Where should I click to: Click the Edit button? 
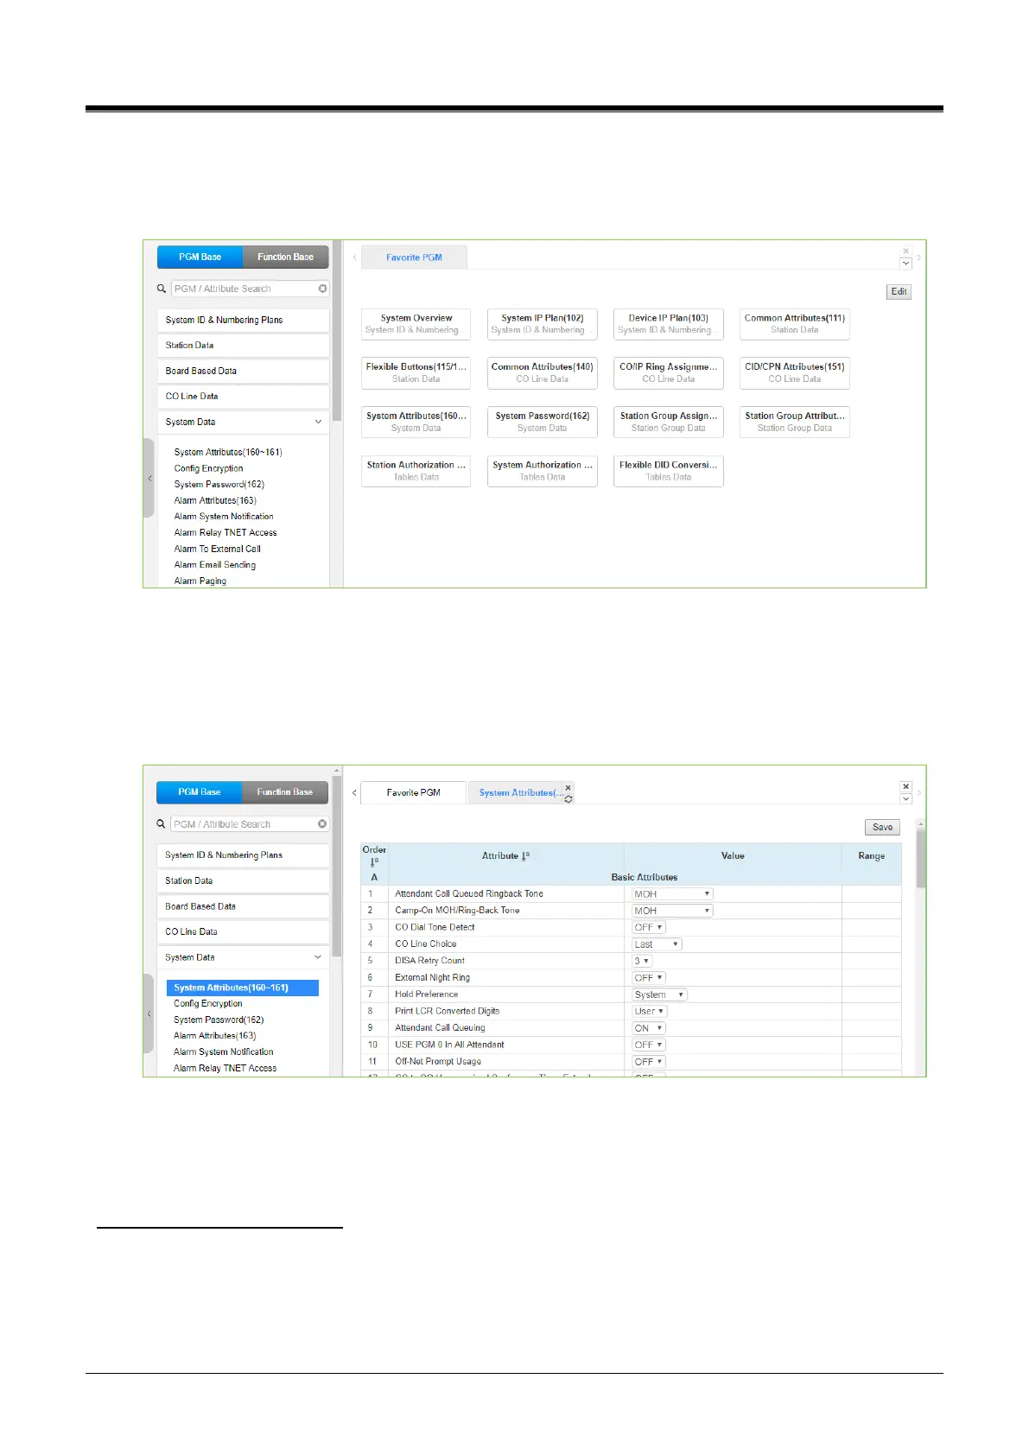tap(899, 292)
